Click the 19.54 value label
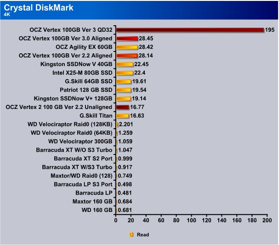279x245 pixels. [139, 90]
